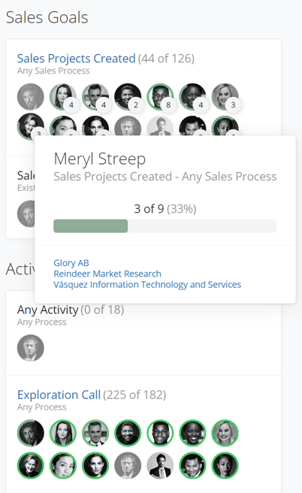Click suited man avatar without ring in Exploration Call
Image resolution: width=302 pixels, height=493 pixels.
160,465
